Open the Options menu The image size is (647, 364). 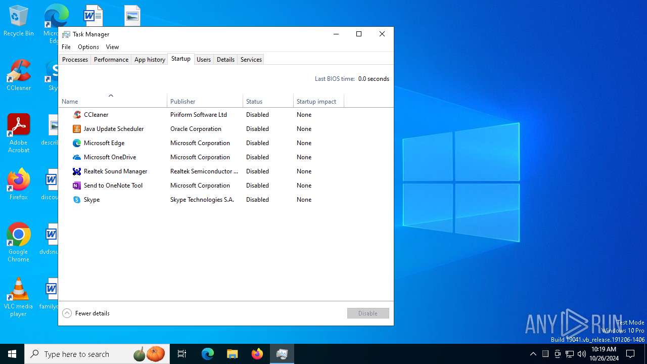[88, 47]
